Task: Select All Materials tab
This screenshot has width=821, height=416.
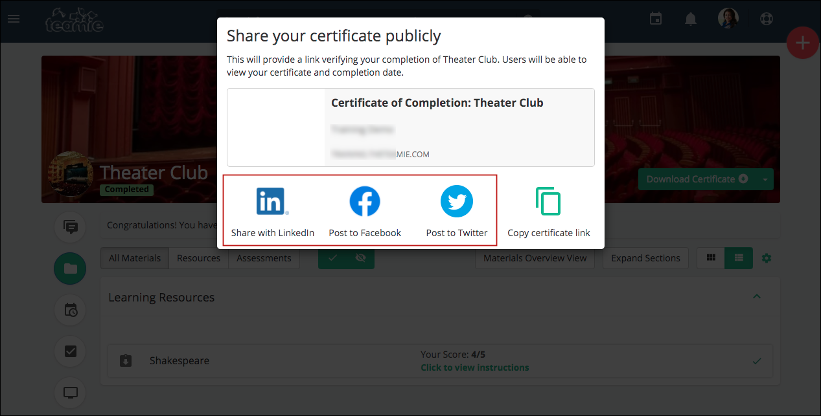Action: coord(135,257)
